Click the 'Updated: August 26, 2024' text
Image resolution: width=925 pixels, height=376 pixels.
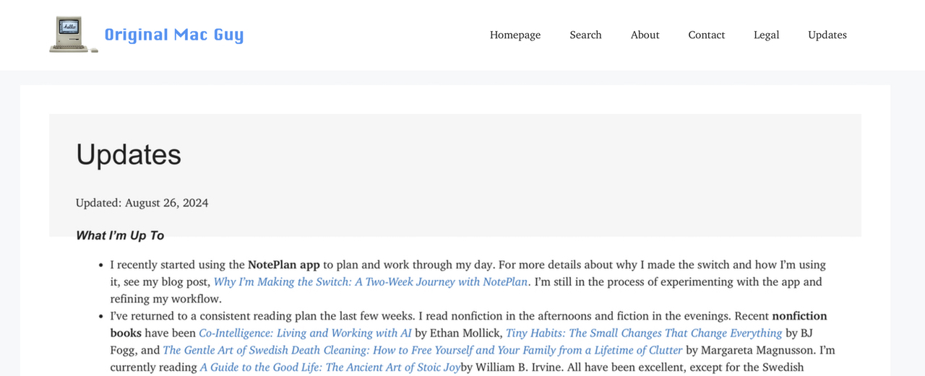click(x=142, y=203)
